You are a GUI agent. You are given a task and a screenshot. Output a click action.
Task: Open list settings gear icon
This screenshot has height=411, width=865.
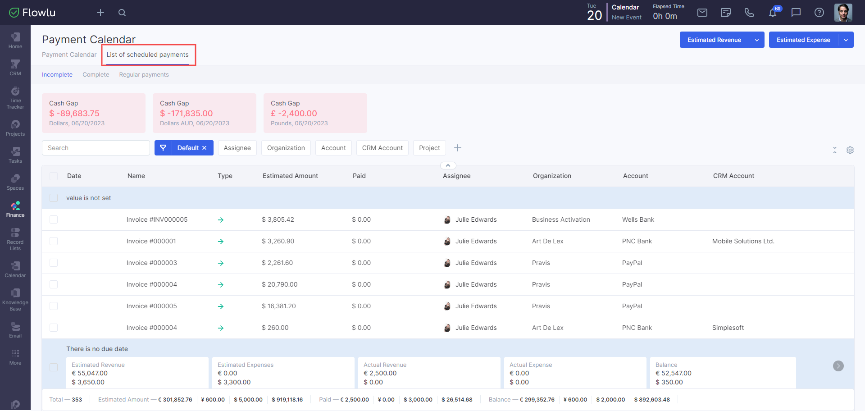(850, 150)
